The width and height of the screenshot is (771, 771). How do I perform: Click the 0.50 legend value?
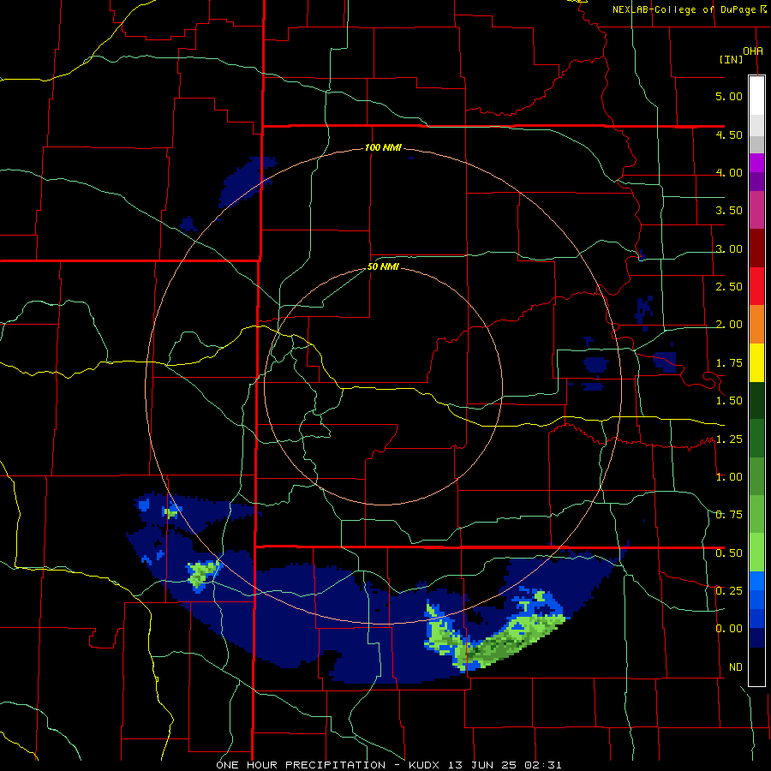coord(729,553)
